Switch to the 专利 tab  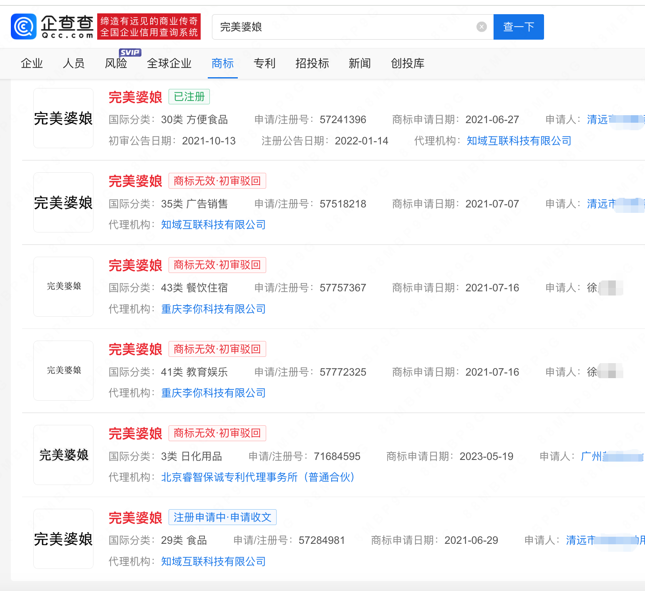(x=265, y=63)
